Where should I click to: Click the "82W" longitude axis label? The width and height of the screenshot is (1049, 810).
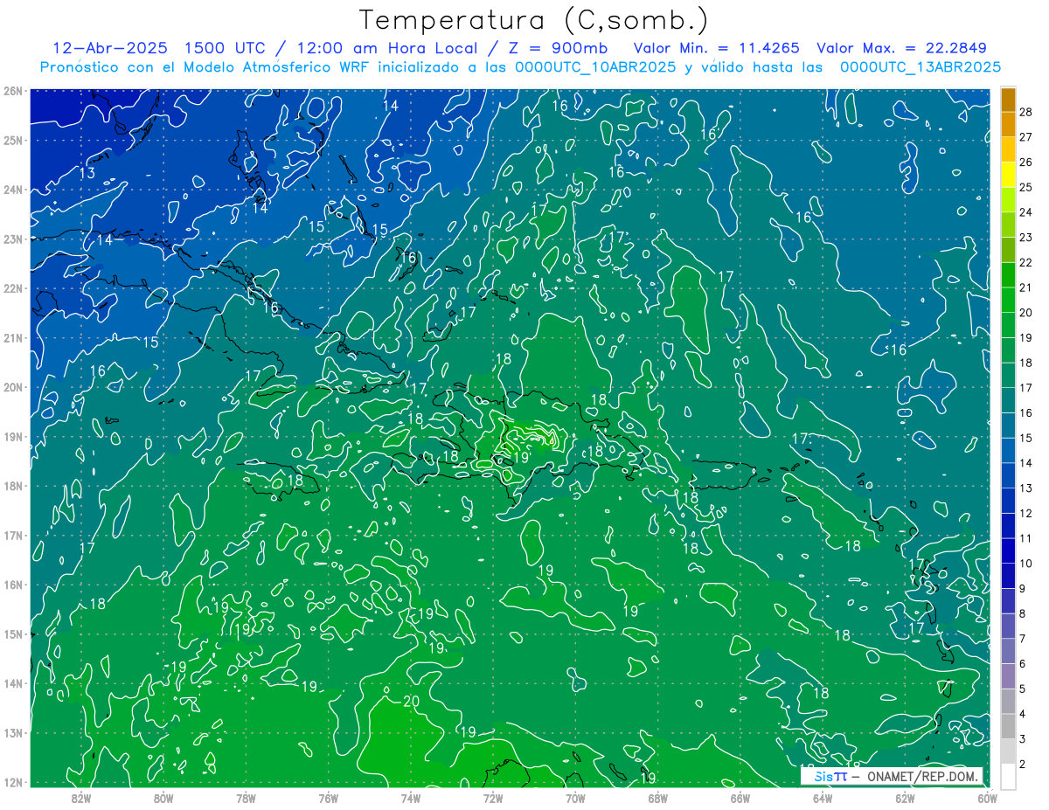coord(80,798)
